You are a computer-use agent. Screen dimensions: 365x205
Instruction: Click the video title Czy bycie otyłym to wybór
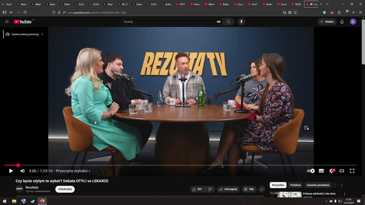pyautogui.click(x=62, y=181)
